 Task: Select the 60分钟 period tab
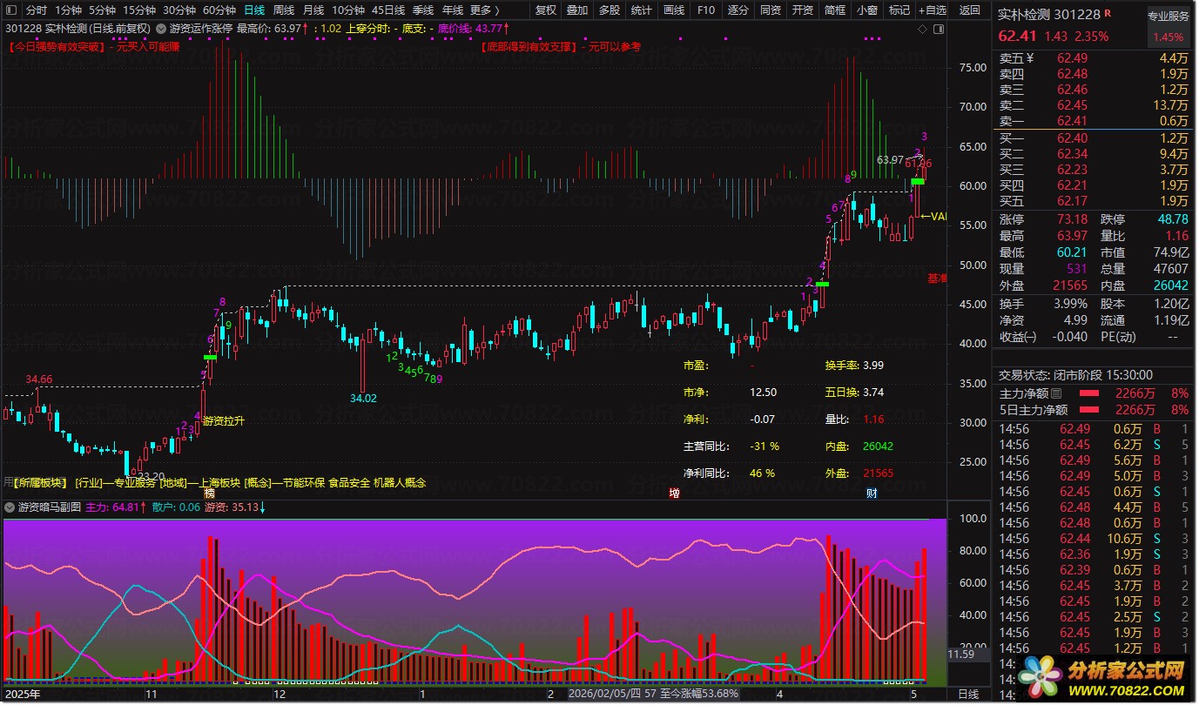(219, 10)
